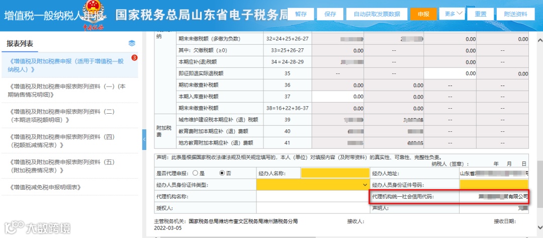
Task: Click the red notification badge showing 3
Action: point(135,58)
